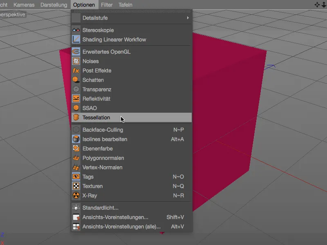The width and height of the screenshot is (327, 245).
Task: Click the SSAO sphere icon
Action: [x=76, y=108]
